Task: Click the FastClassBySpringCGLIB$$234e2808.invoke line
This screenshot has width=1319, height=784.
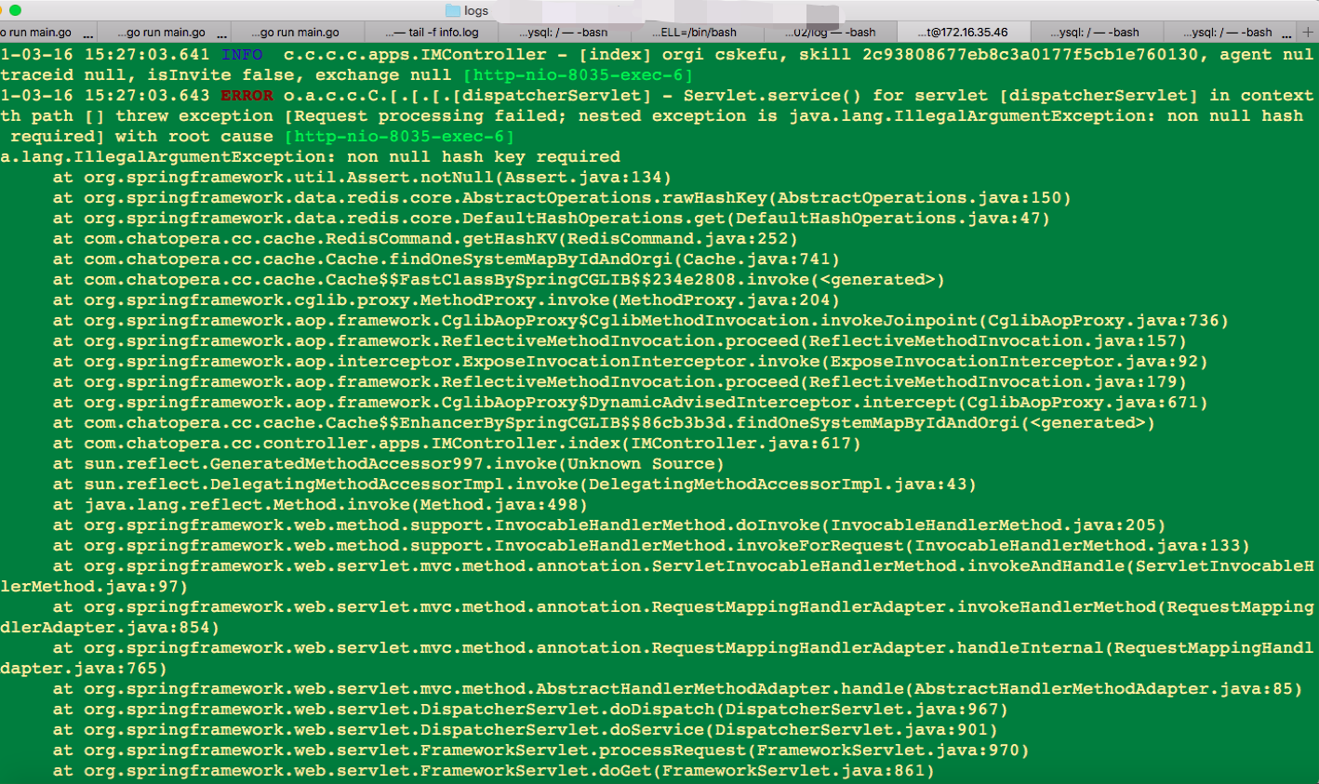Action: [x=499, y=280]
